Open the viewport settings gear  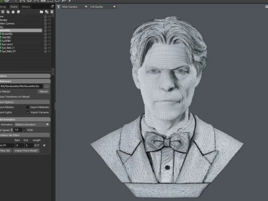pos(266,7)
